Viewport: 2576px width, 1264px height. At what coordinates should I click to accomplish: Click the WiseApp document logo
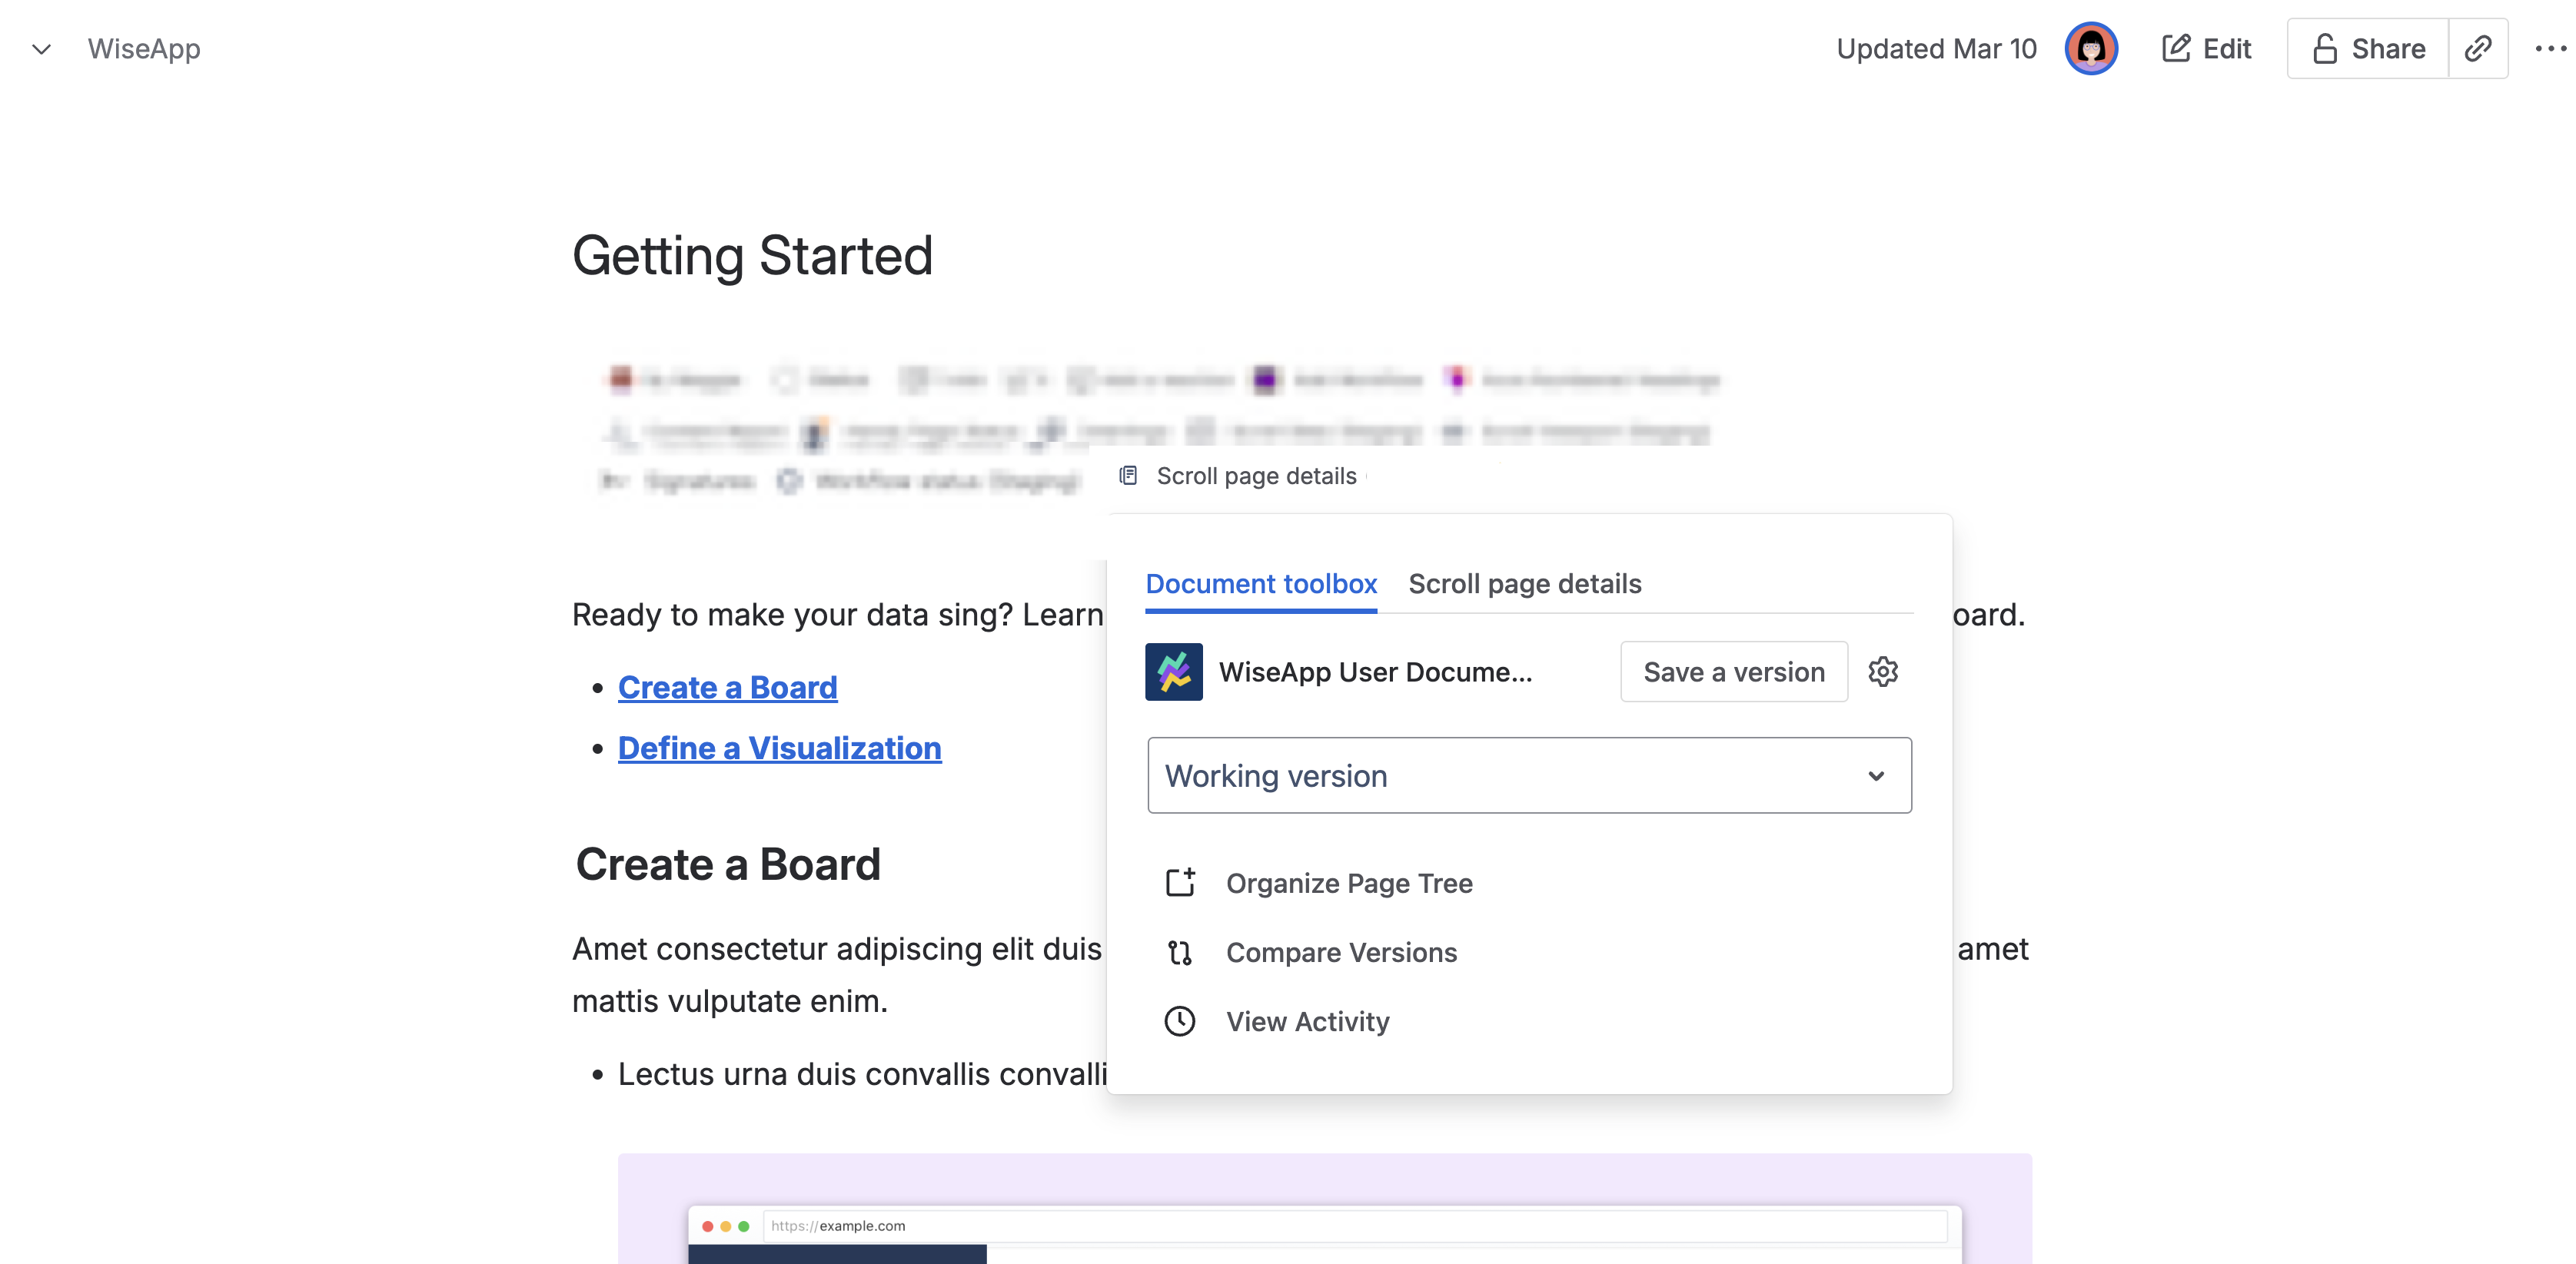tap(1174, 672)
